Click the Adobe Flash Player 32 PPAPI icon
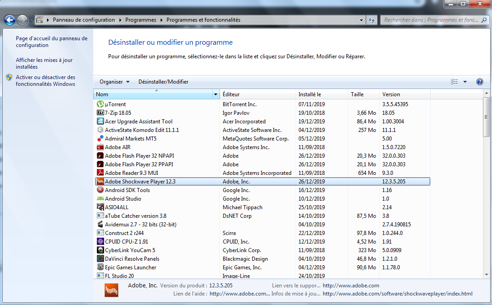492x305 pixels. [x=100, y=164]
